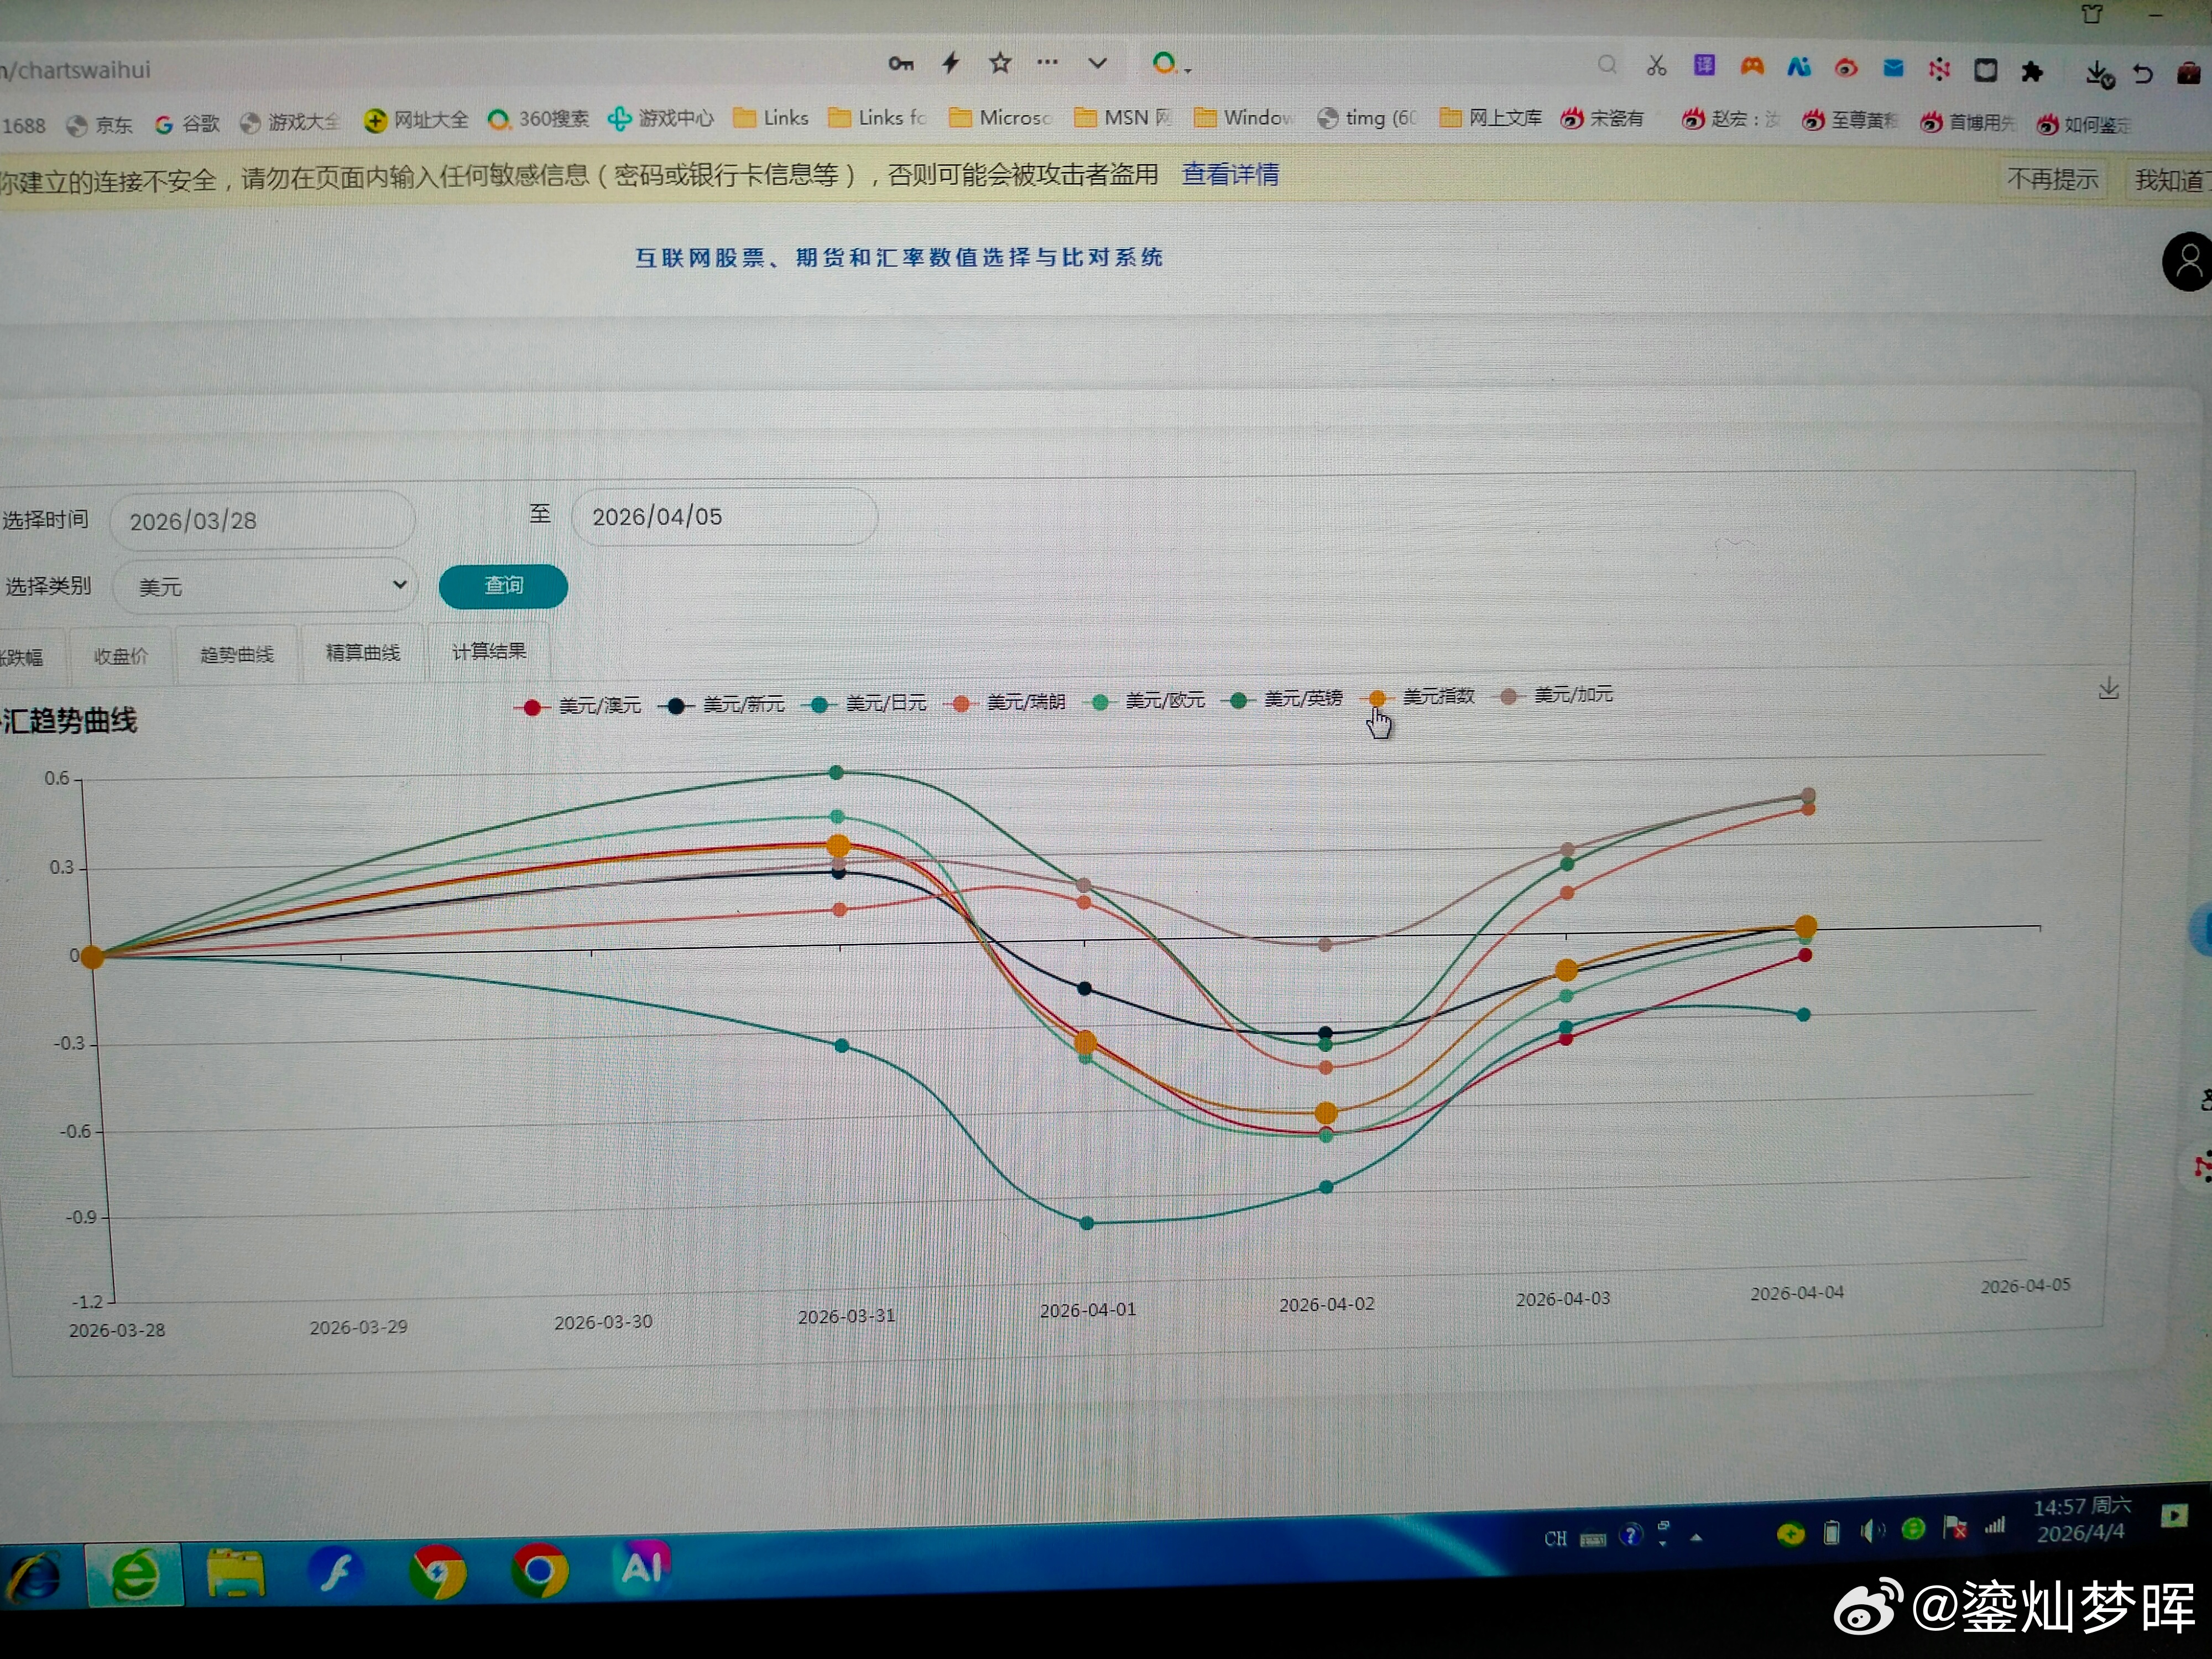This screenshot has width=2212, height=1659.
Task: Click the undo arrow toolbar icon
Action: click(x=2142, y=73)
